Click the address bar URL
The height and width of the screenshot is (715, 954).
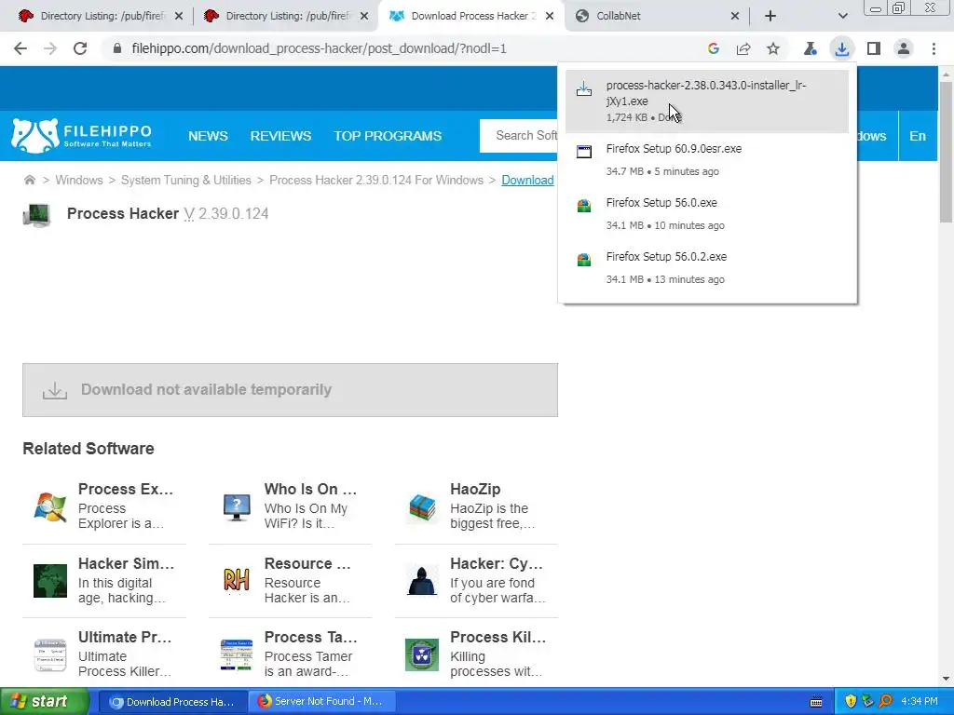[x=319, y=48]
